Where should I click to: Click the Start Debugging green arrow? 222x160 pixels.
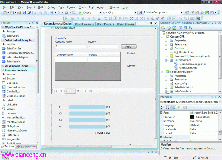(x=80, y=13)
